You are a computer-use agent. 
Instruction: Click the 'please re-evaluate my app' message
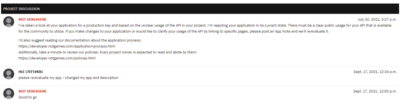(68, 78)
